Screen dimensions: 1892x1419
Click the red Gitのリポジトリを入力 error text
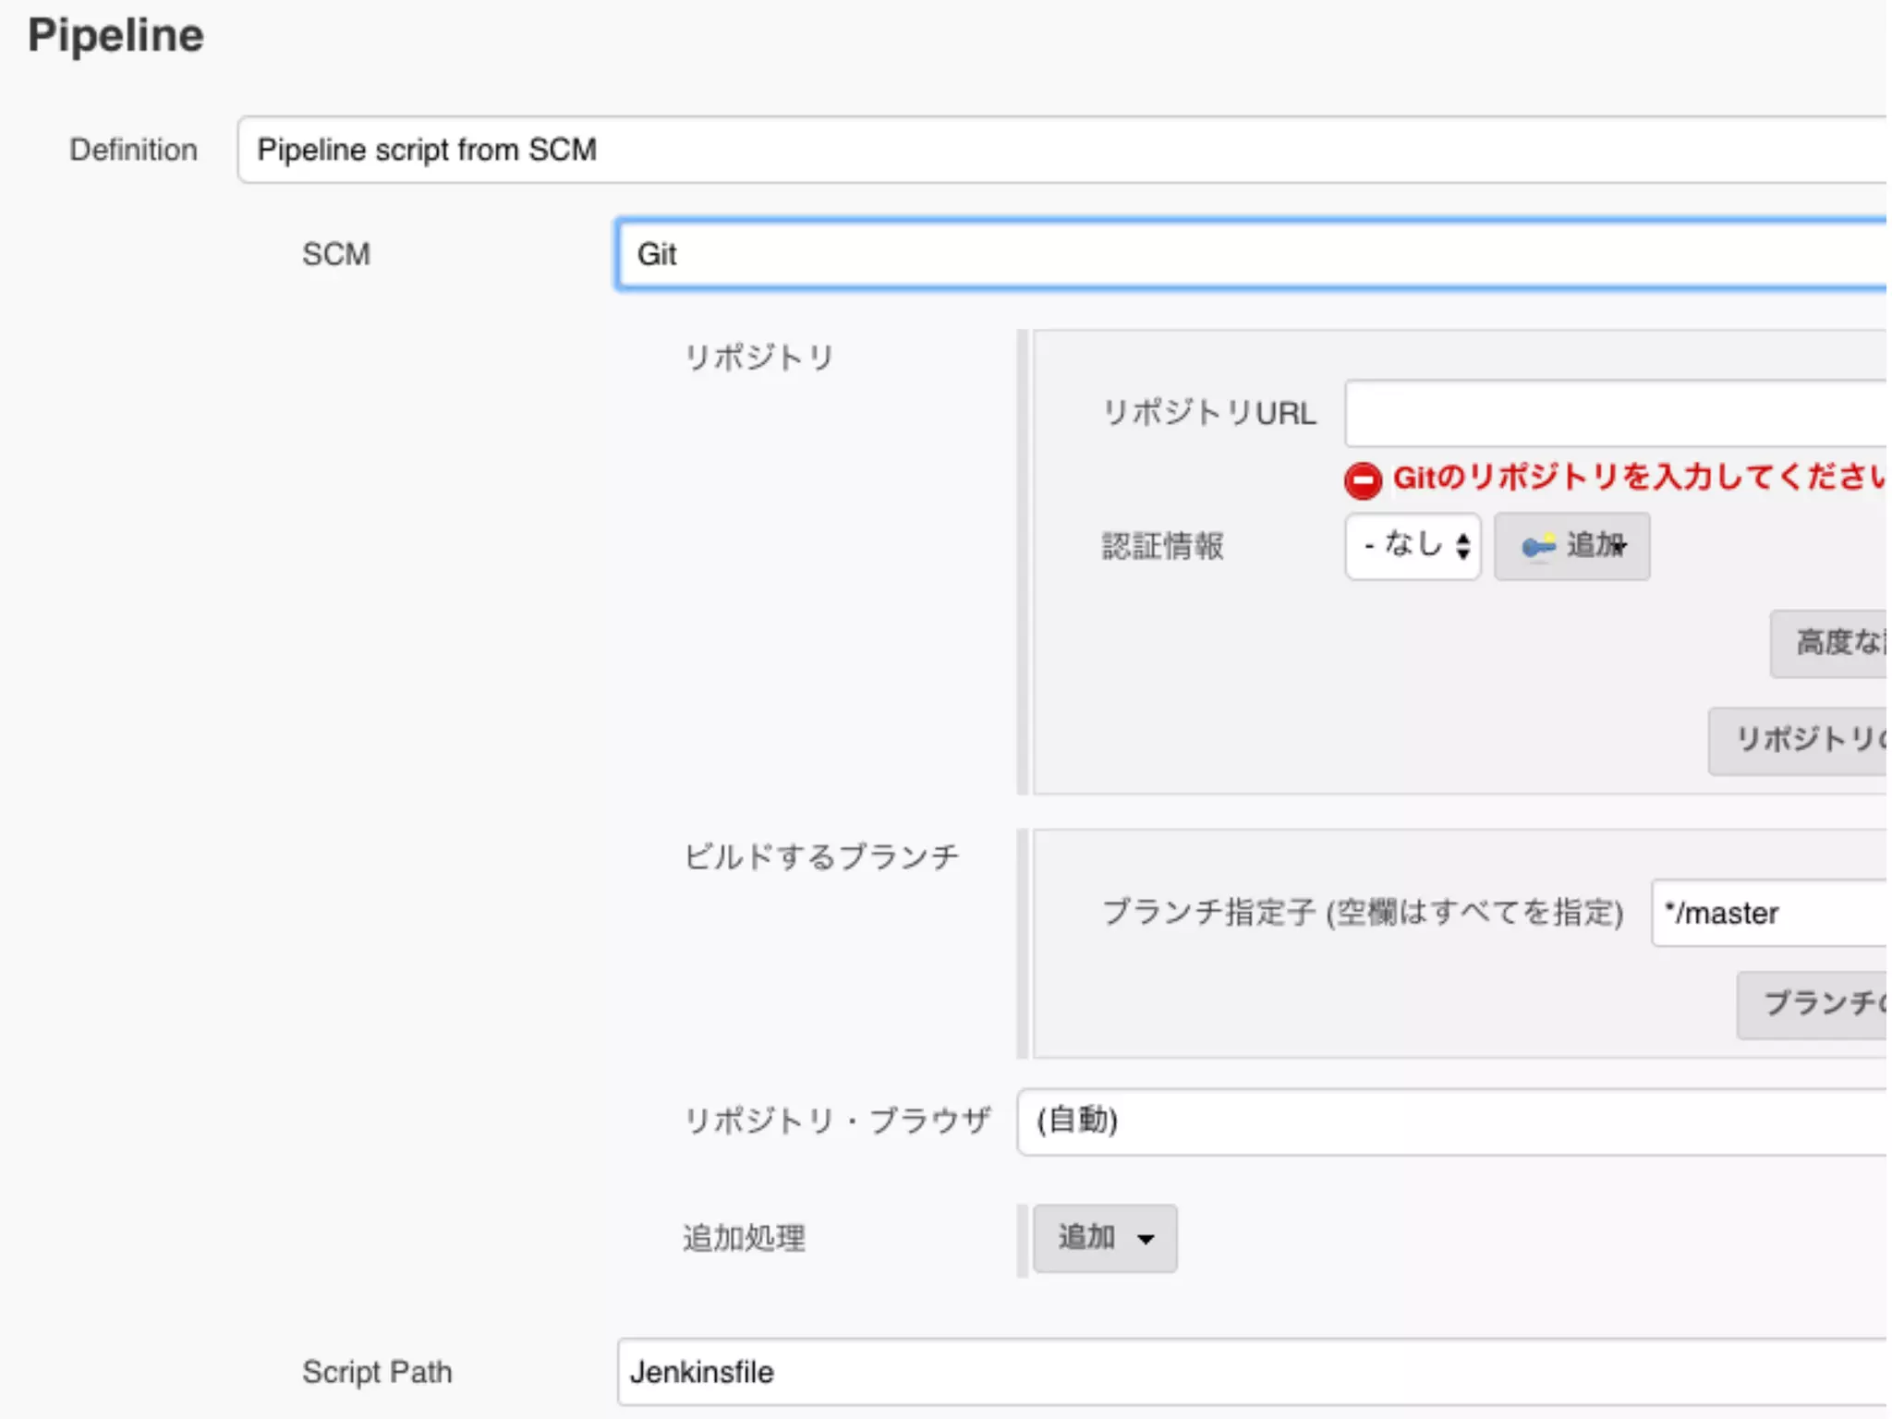(x=1637, y=478)
